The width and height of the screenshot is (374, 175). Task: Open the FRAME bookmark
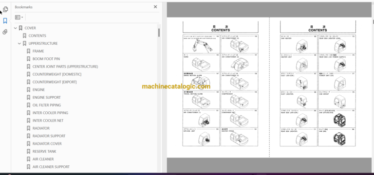coord(38,51)
